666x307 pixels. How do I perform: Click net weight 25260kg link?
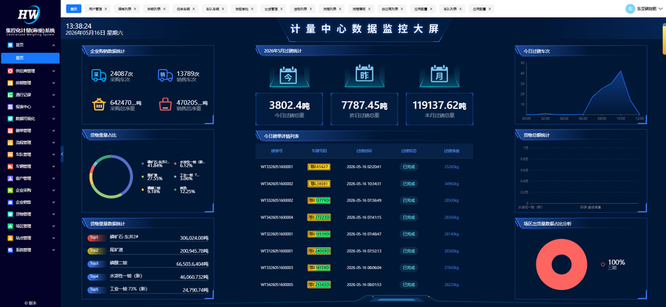(x=451, y=167)
